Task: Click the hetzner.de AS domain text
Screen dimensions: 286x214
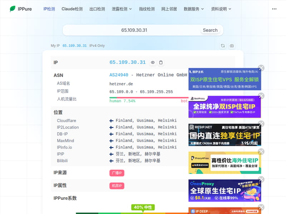Action: click(121, 84)
